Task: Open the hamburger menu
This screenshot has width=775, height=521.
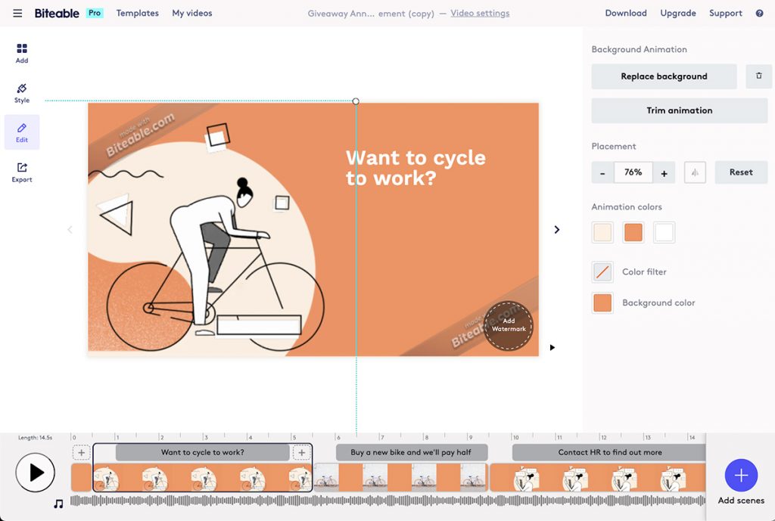Action: pos(17,13)
